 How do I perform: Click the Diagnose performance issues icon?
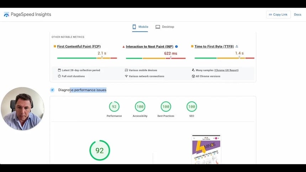52,90
